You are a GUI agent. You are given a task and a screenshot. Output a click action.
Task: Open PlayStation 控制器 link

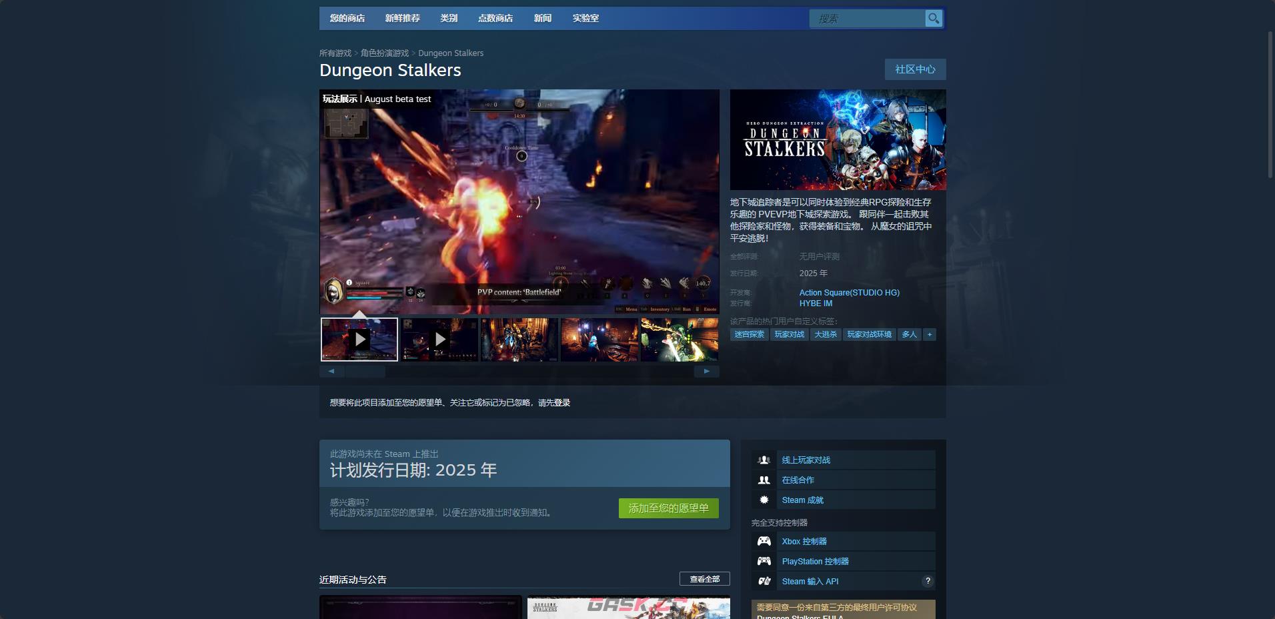tap(816, 562)
